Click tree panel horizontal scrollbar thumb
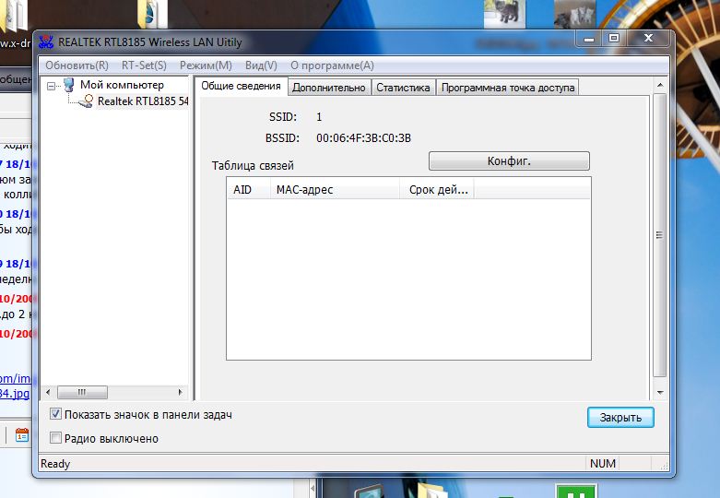 click(82, 392)
